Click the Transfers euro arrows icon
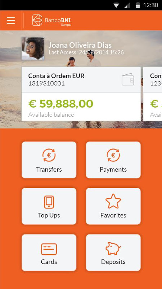This screenshot has width=162, height=289. tap(49, 155)
